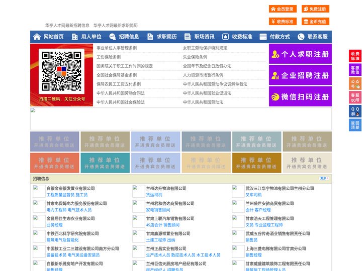
Task: Click the 免费注册 button
Action: click(315, 9)
